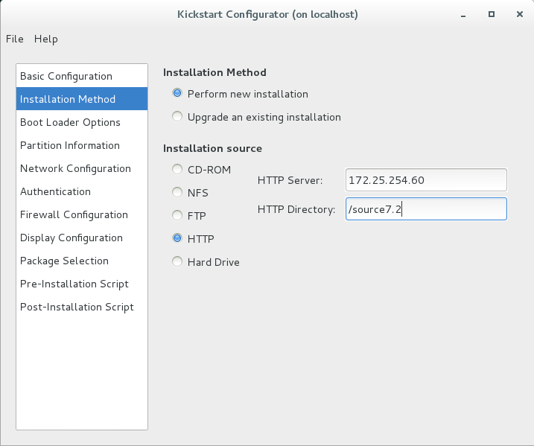The image size is (534, 446).
Task: Switch to Network Configuration
Action: (x=82, y=168)
